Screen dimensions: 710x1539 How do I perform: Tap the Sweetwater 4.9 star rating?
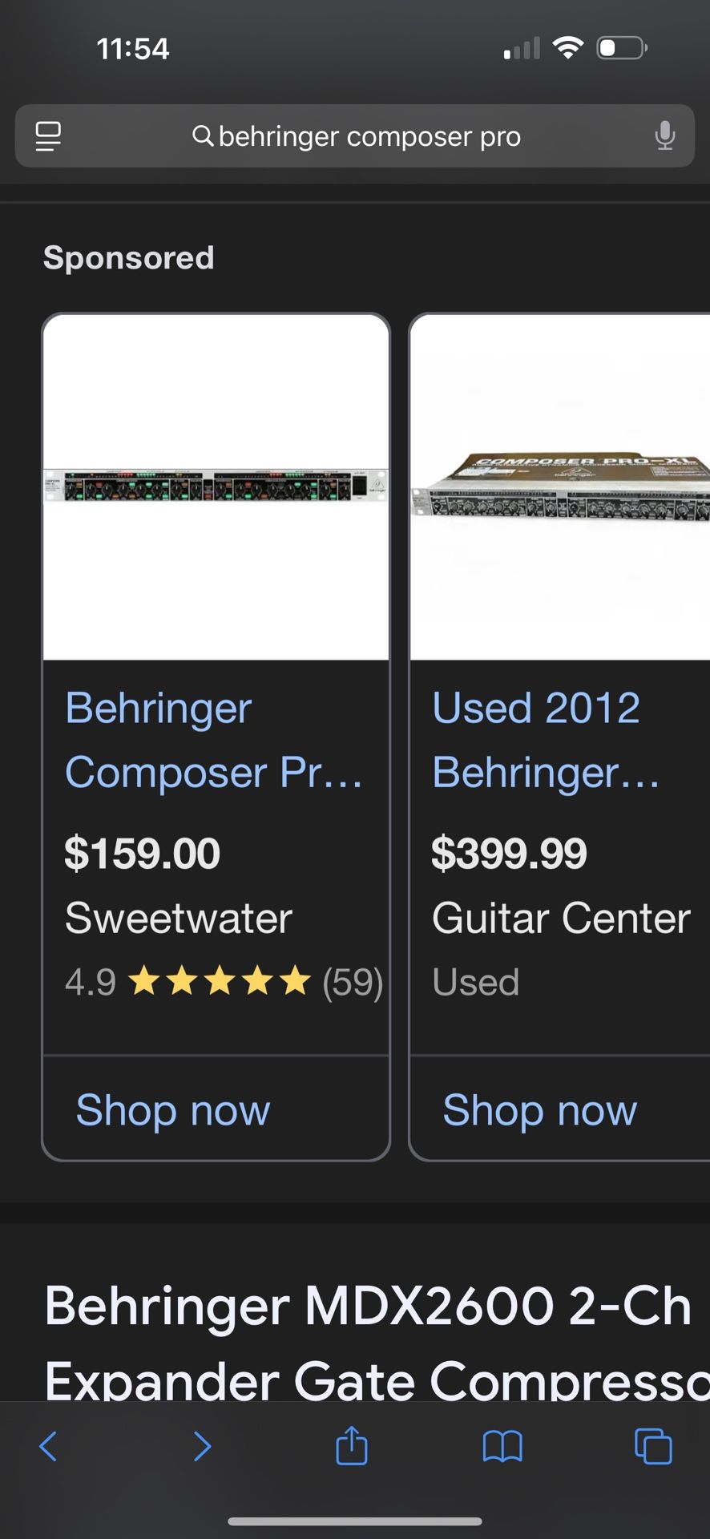point(223,982)
